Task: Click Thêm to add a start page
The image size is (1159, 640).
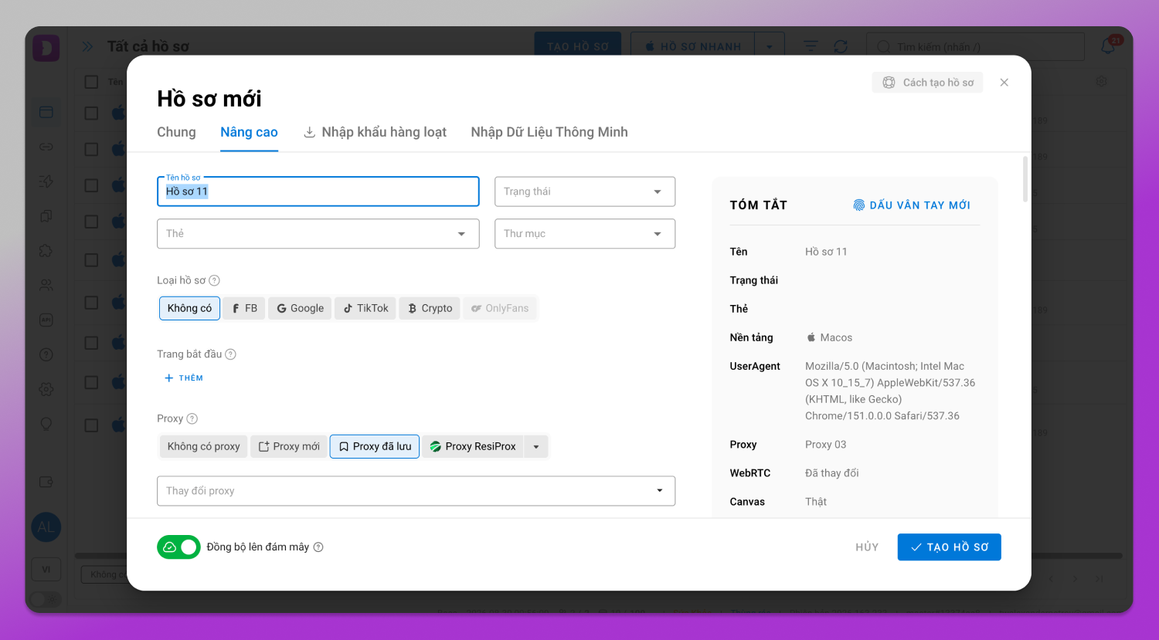Action: pyautogui.click(x=184, y=378)
